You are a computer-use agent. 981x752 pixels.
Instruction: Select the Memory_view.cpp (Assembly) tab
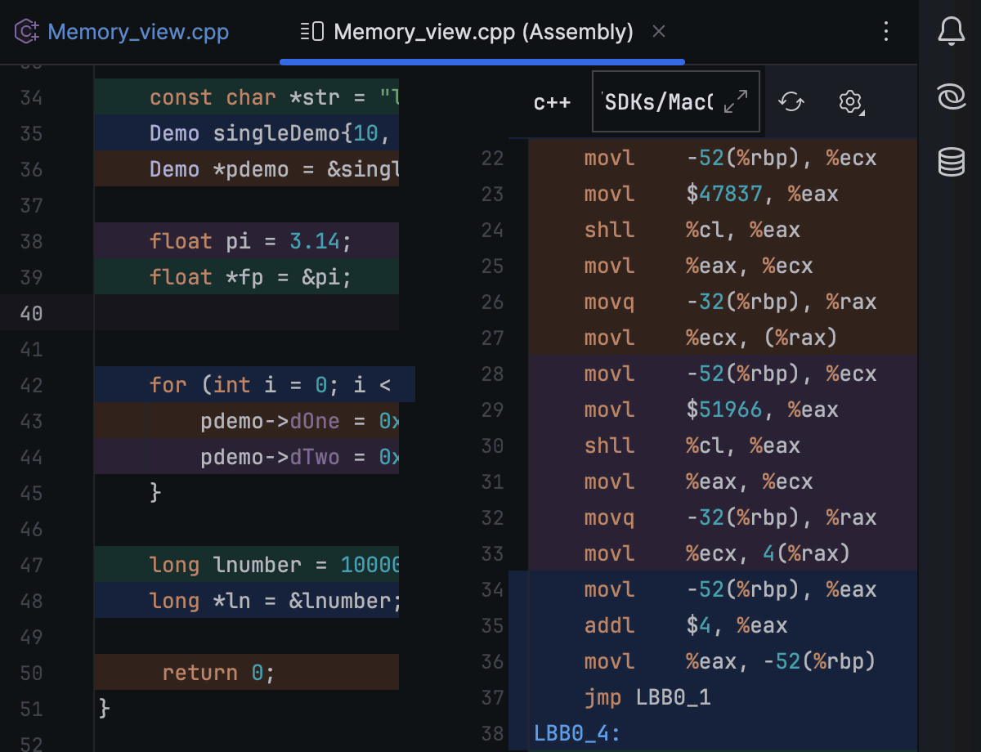coord(482,32)
